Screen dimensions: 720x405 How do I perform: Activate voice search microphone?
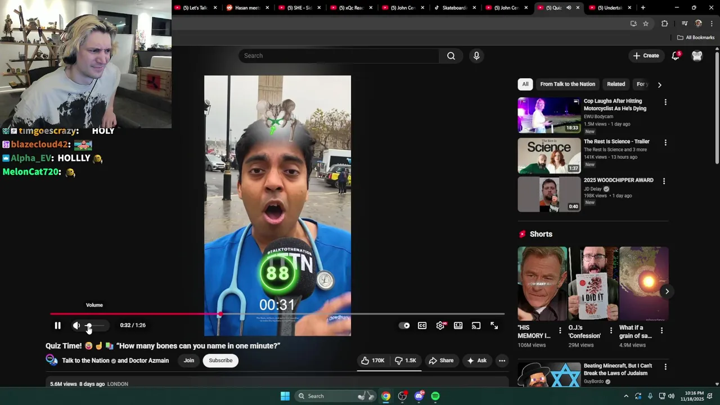point(476,56)
